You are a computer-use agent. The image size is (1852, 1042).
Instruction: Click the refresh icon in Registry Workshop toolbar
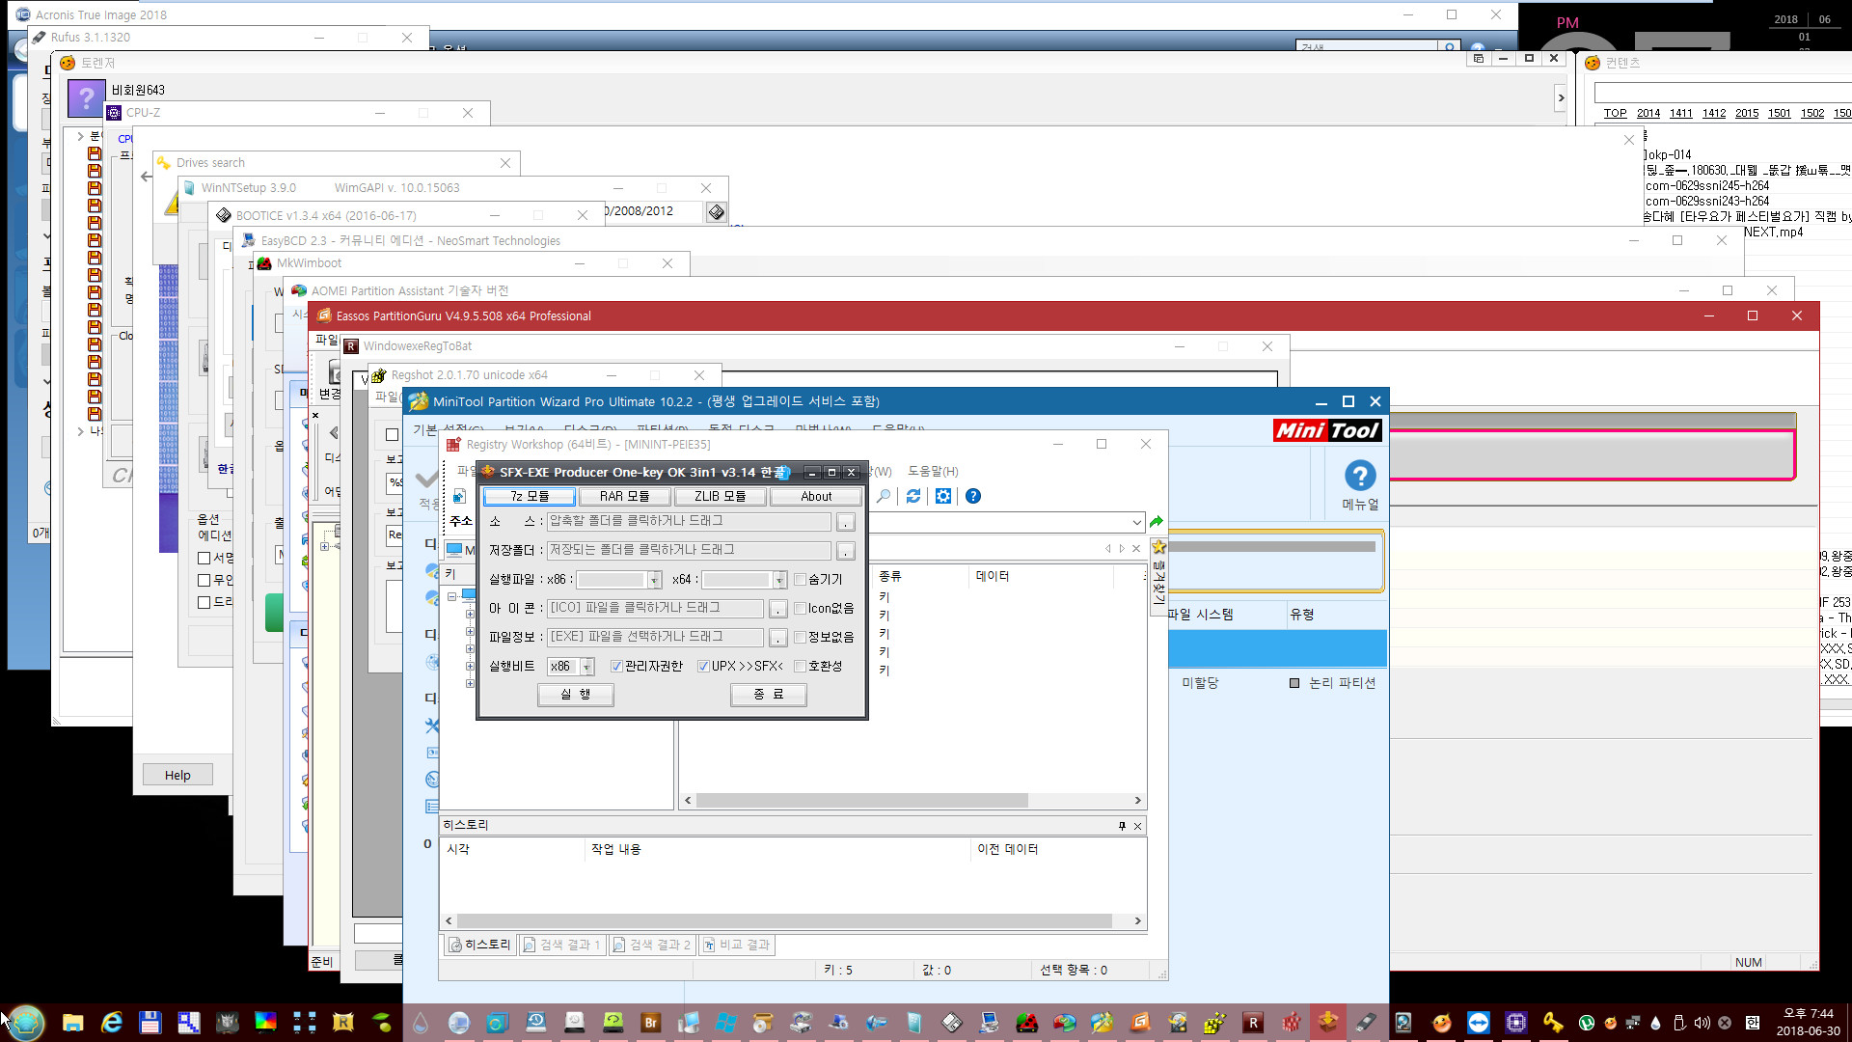(912, 496)
